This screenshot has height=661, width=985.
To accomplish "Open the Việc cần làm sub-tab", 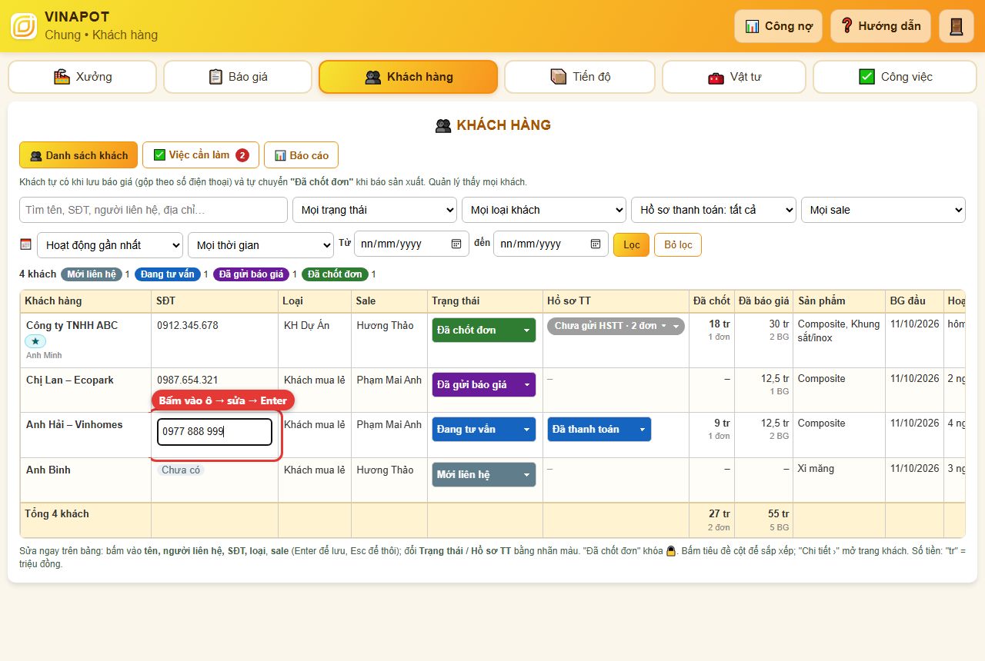I will click(x=201, y=155).
